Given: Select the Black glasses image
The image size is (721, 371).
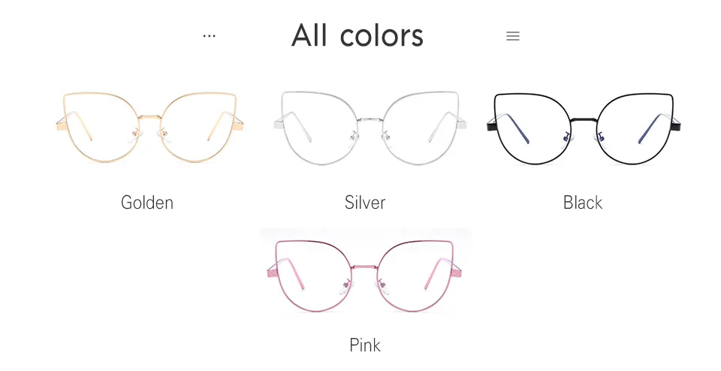Looking at the screenshot, I should (584, 128).
